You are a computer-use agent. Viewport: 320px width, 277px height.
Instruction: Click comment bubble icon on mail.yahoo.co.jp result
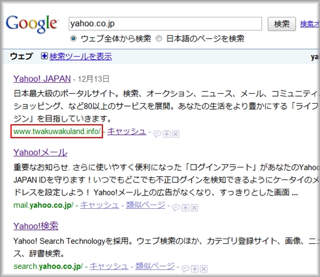pos(176,208)
